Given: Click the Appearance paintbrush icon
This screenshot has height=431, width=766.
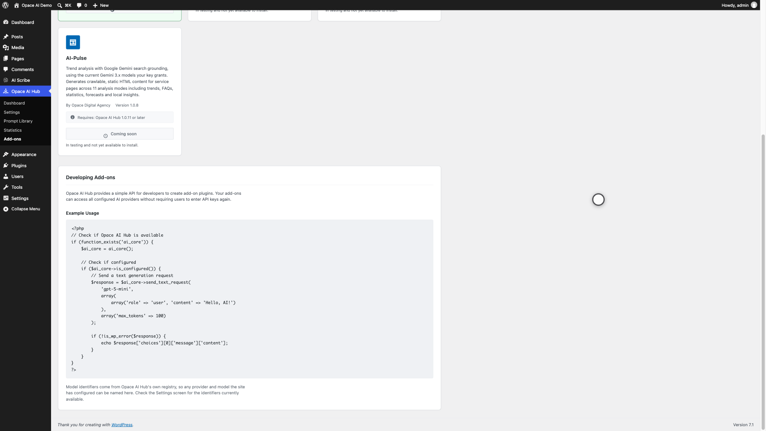Looking at the screenshot, I should (6, 154).
